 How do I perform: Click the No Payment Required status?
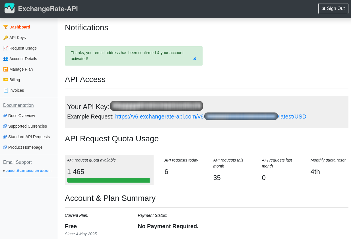point(168,226)
